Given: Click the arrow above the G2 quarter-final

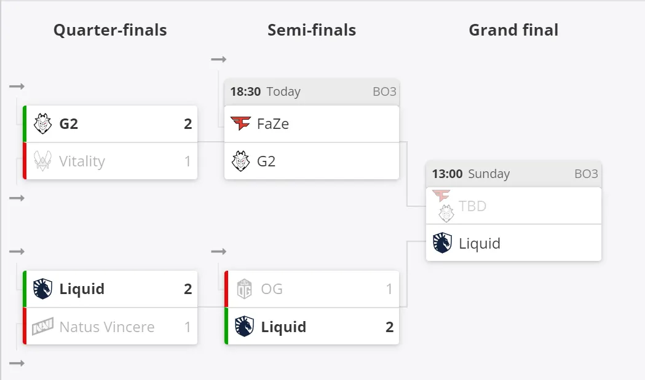Looking at the screenshot, I should point(17,87).
